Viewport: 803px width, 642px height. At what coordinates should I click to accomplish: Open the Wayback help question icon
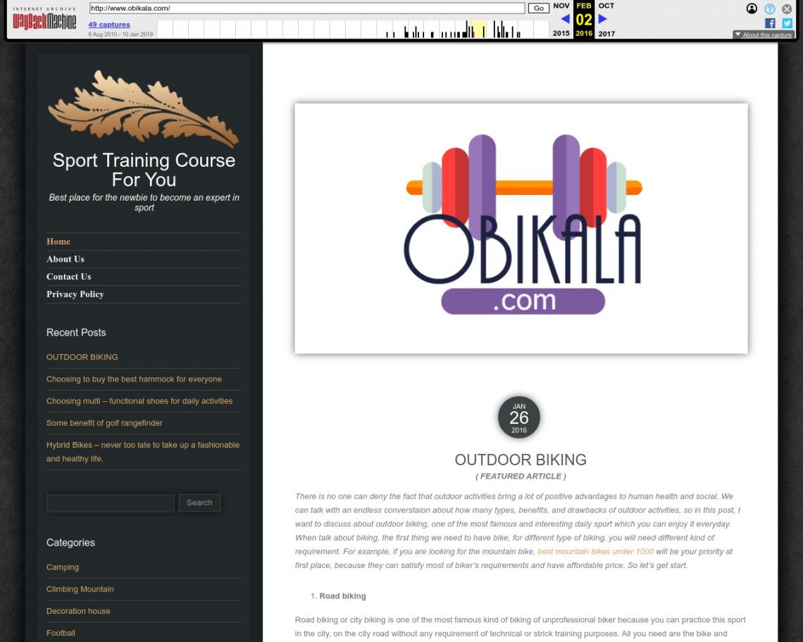(x=770, y=8)
